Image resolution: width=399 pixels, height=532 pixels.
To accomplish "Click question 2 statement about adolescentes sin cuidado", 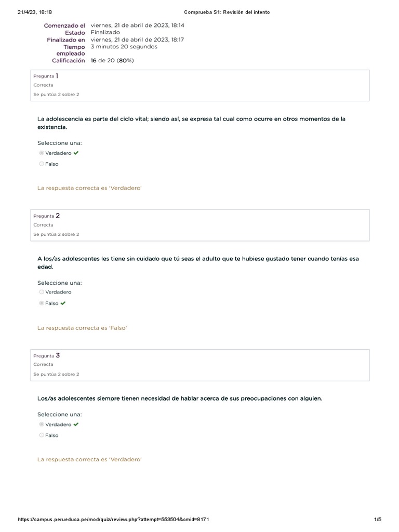I will click(198, 262).
